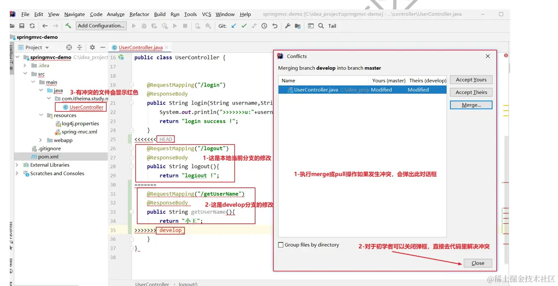This screenshot has width=558, height=286.
Task: Click fold marker on line 19
Action: click(x=132, y=85)
